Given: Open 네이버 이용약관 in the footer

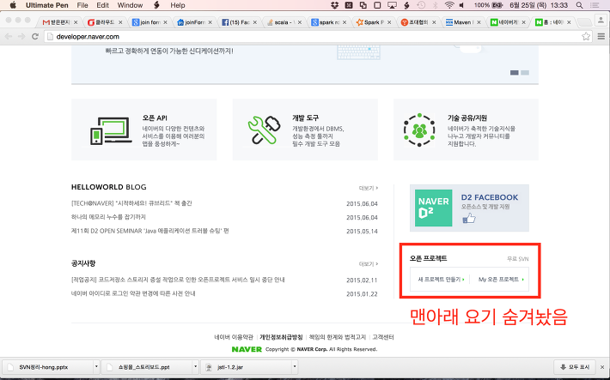Looking at the screenshot, I should tap(234, 337).
